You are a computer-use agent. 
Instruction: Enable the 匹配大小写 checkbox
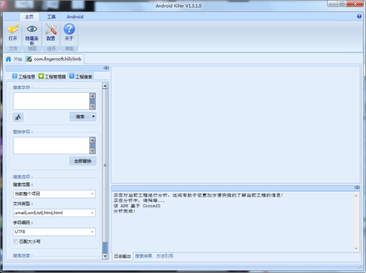pyautogui.click(x=16, y=241)
